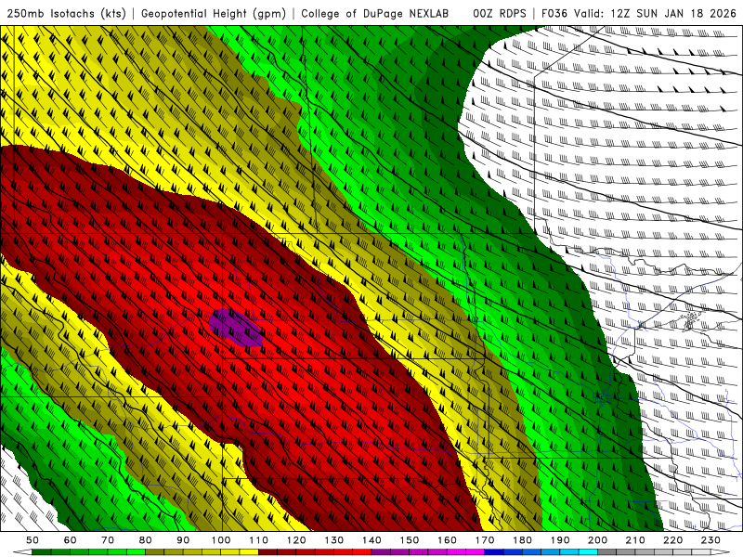Click the 110 label on the color scale
The image size is (743, 557).
(259, 540)
